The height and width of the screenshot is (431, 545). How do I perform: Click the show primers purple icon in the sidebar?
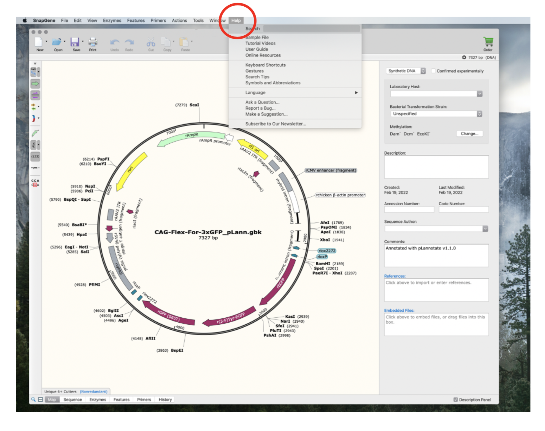(x=35, y=95)
